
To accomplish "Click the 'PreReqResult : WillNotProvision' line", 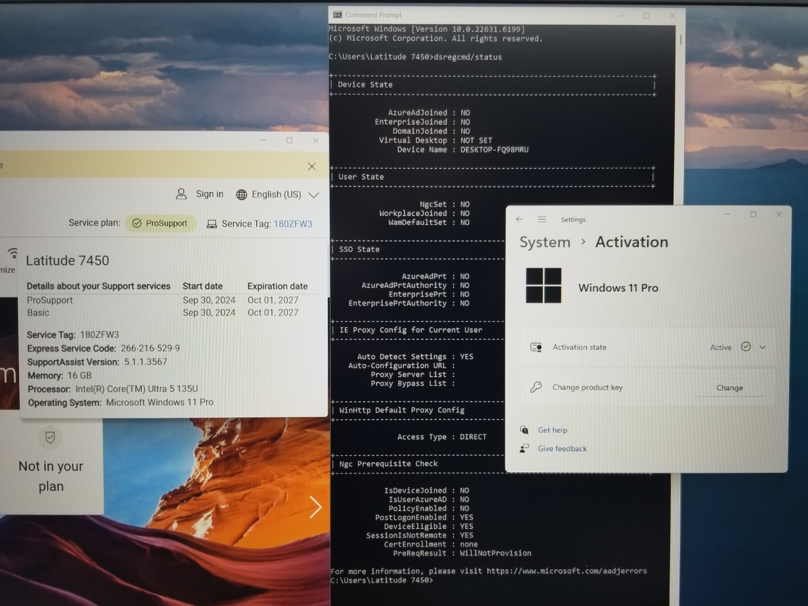I will tap(462, 553).
